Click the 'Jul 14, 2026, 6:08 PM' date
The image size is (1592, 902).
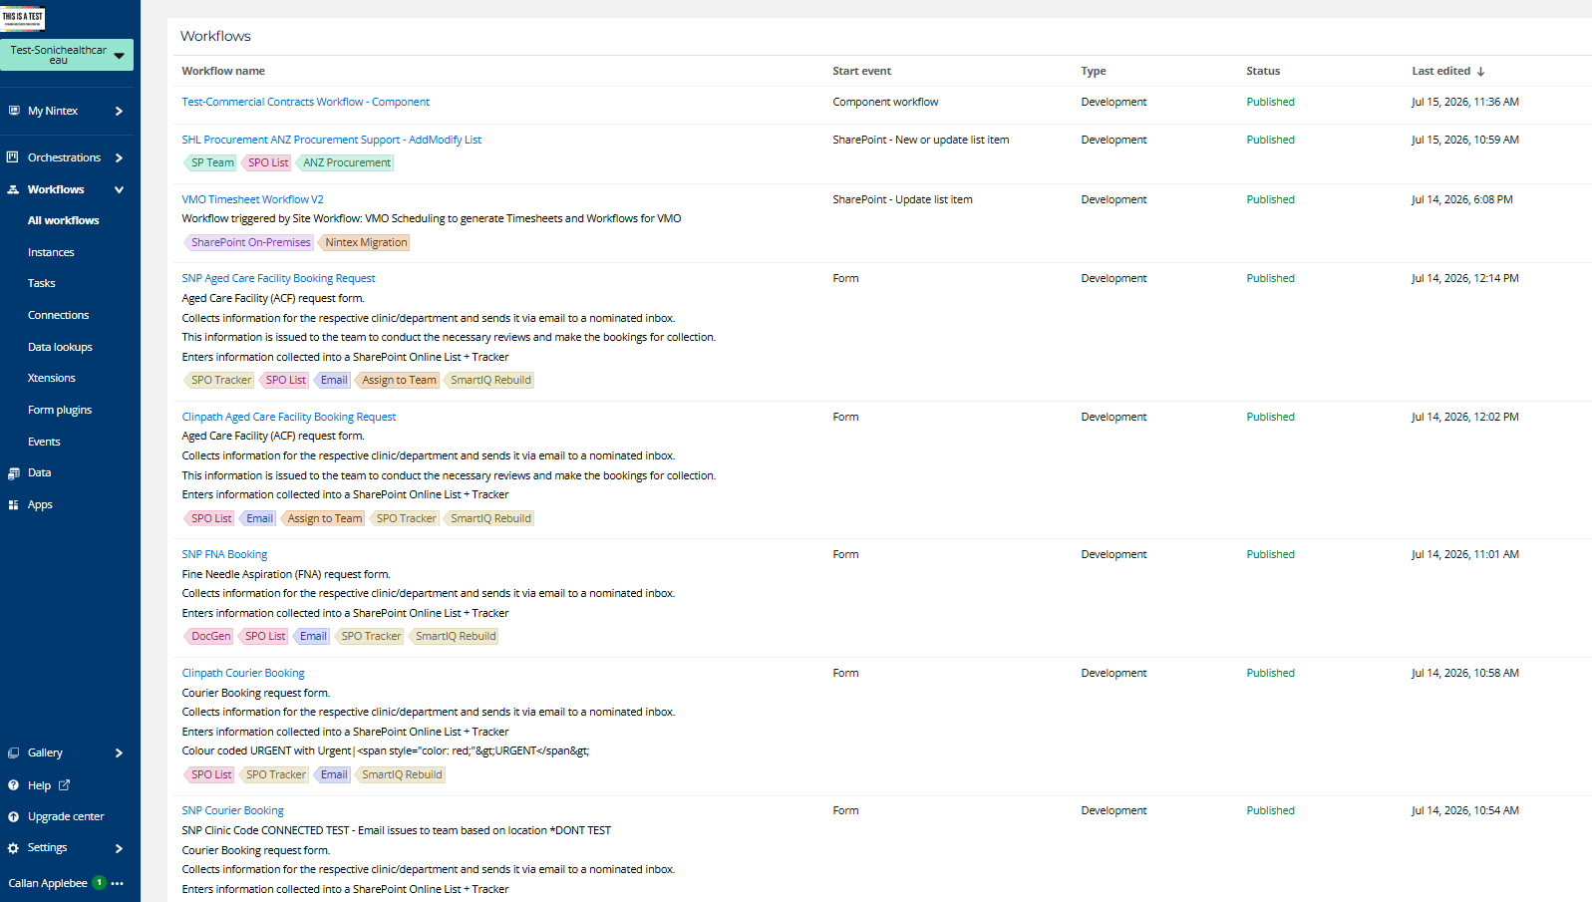(1462, 200)
